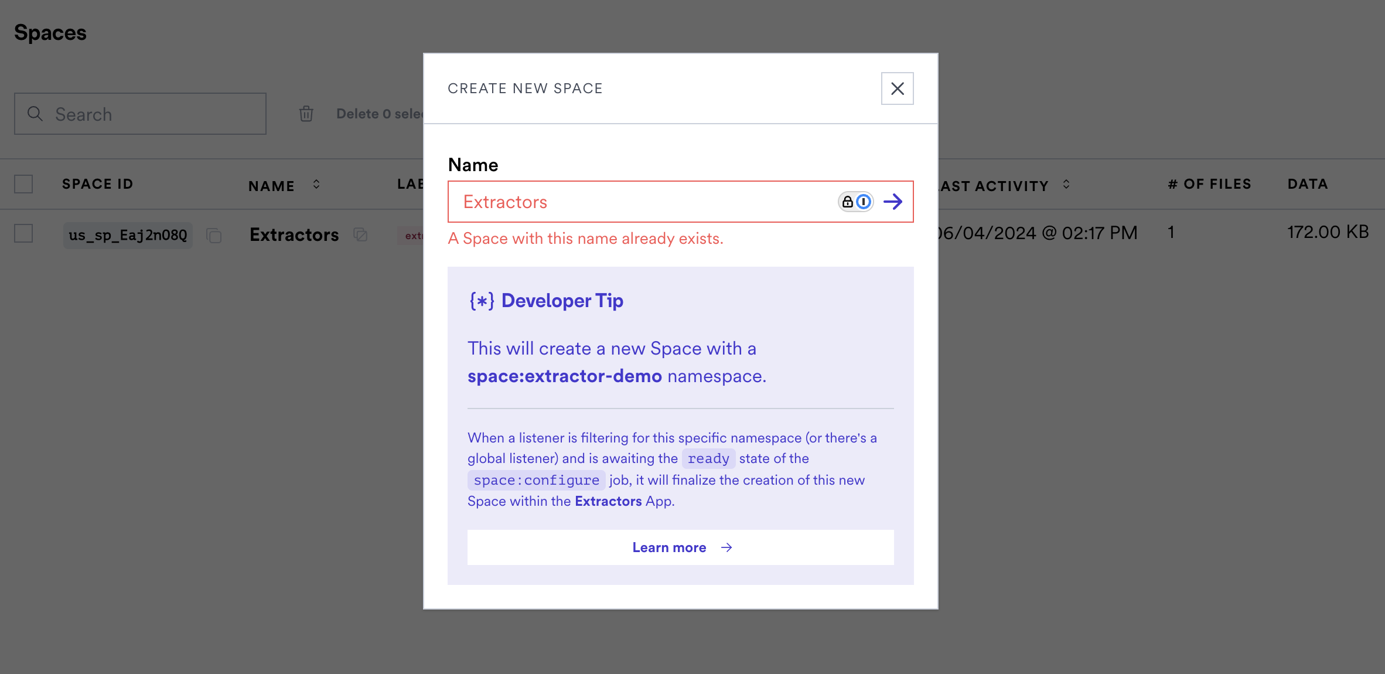
Task: Open the Extractors space from table
Action: (x=294, y=235)
